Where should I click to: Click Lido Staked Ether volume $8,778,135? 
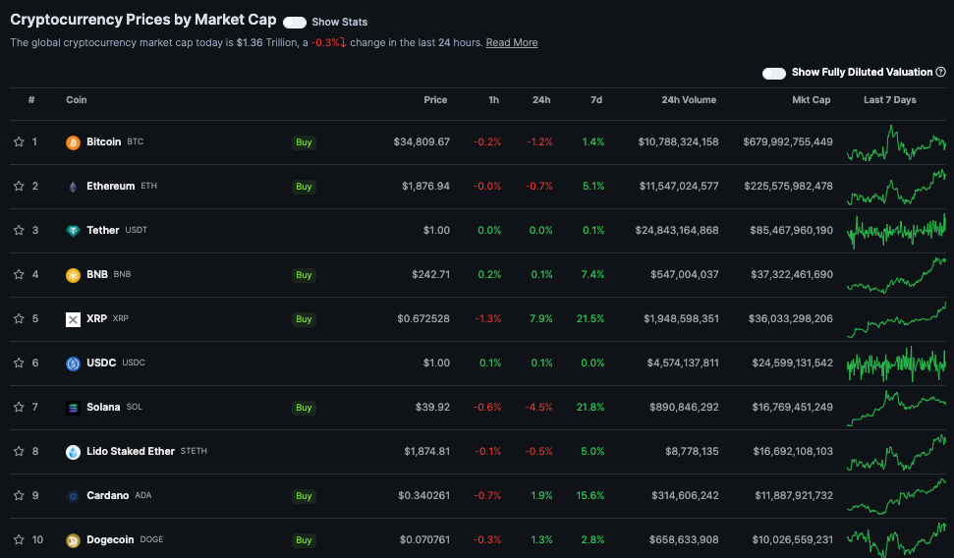coord(692,452)
